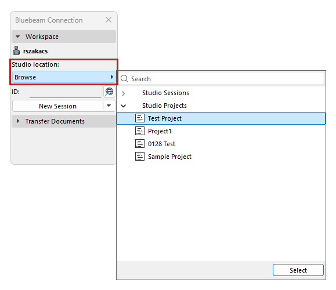Click the magnifier icon in Search field

(125, 79)
